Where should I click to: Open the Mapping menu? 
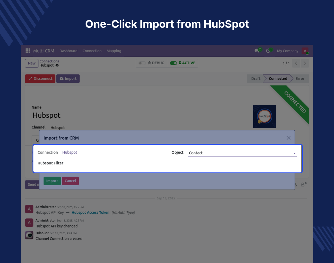(x=114, y=51)
